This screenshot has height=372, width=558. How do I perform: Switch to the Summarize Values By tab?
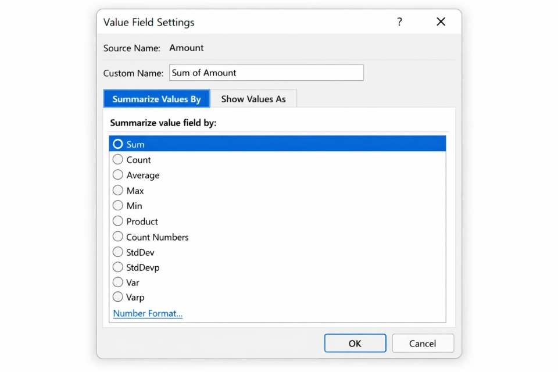click(156, 99)
